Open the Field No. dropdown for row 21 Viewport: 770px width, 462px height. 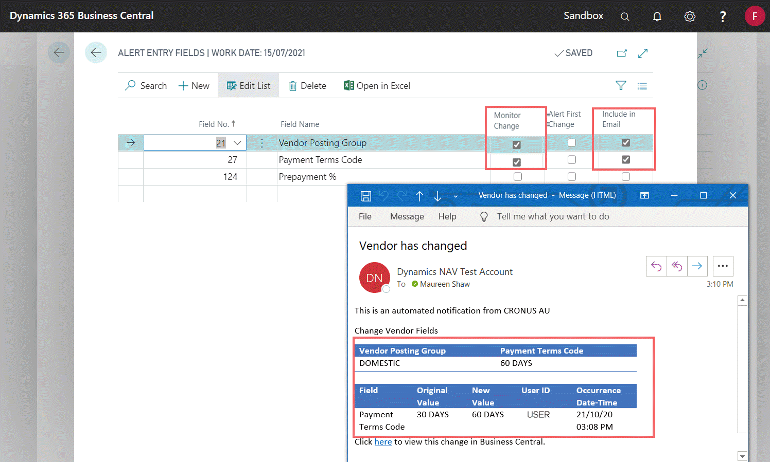coord(237,143)
